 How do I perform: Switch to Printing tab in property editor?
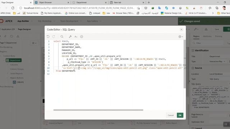tap(218, 36)
